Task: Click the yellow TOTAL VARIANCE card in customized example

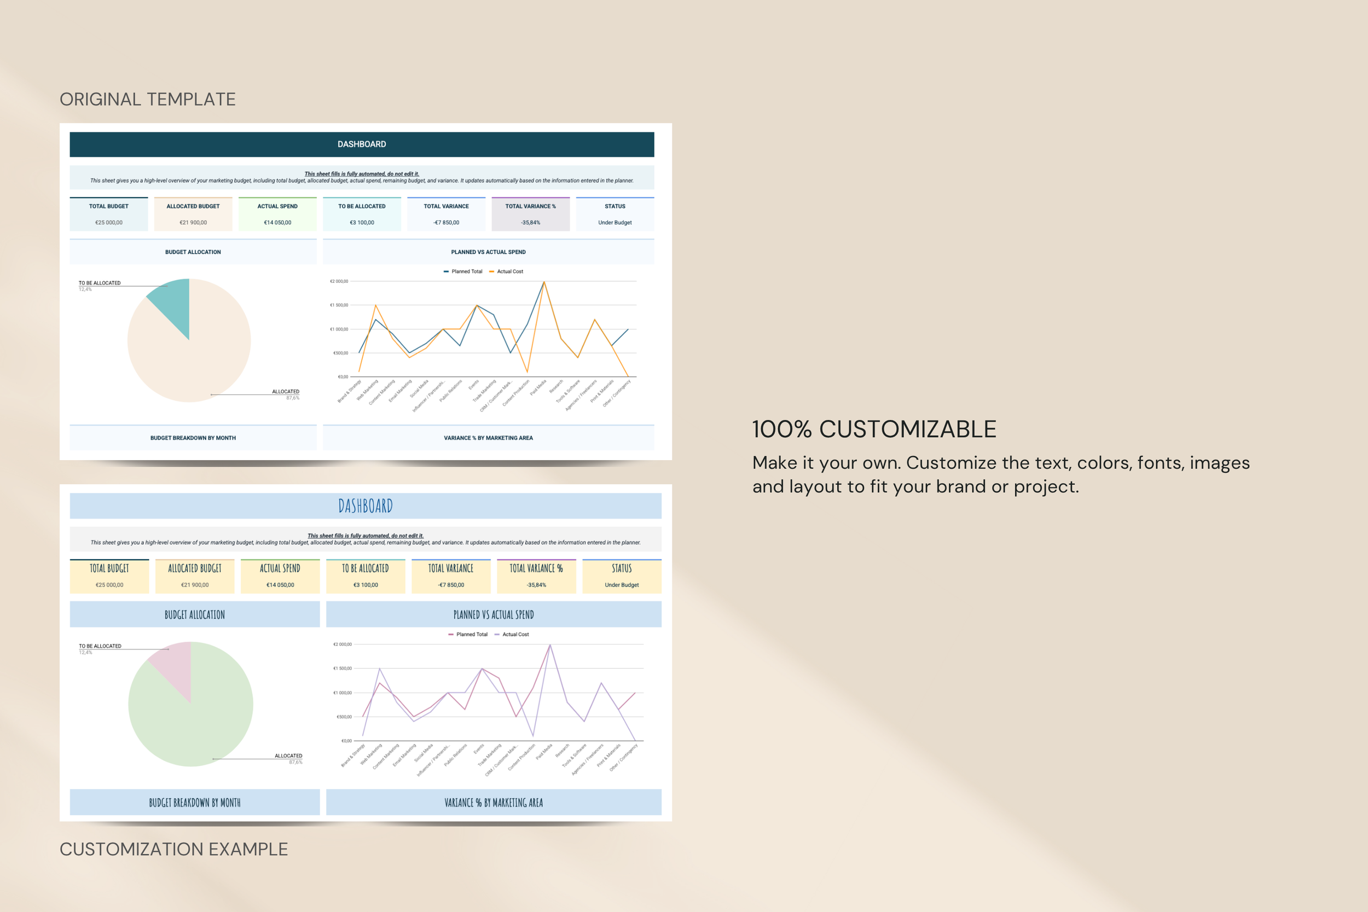Action: [x=451, y=577]
